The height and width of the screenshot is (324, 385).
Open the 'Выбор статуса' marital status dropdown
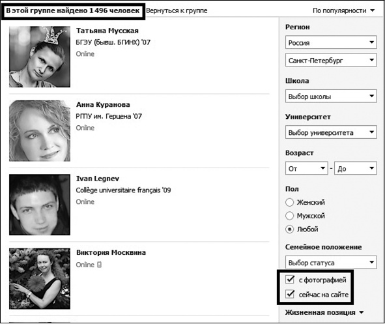tap(331, 262)
